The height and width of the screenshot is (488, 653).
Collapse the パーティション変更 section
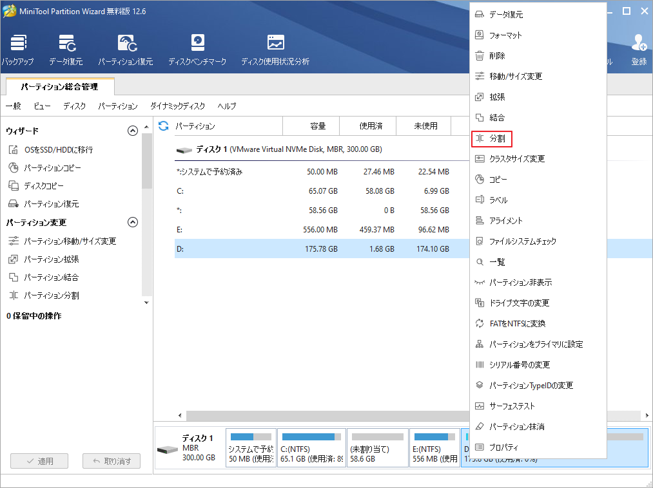point(133,222)
